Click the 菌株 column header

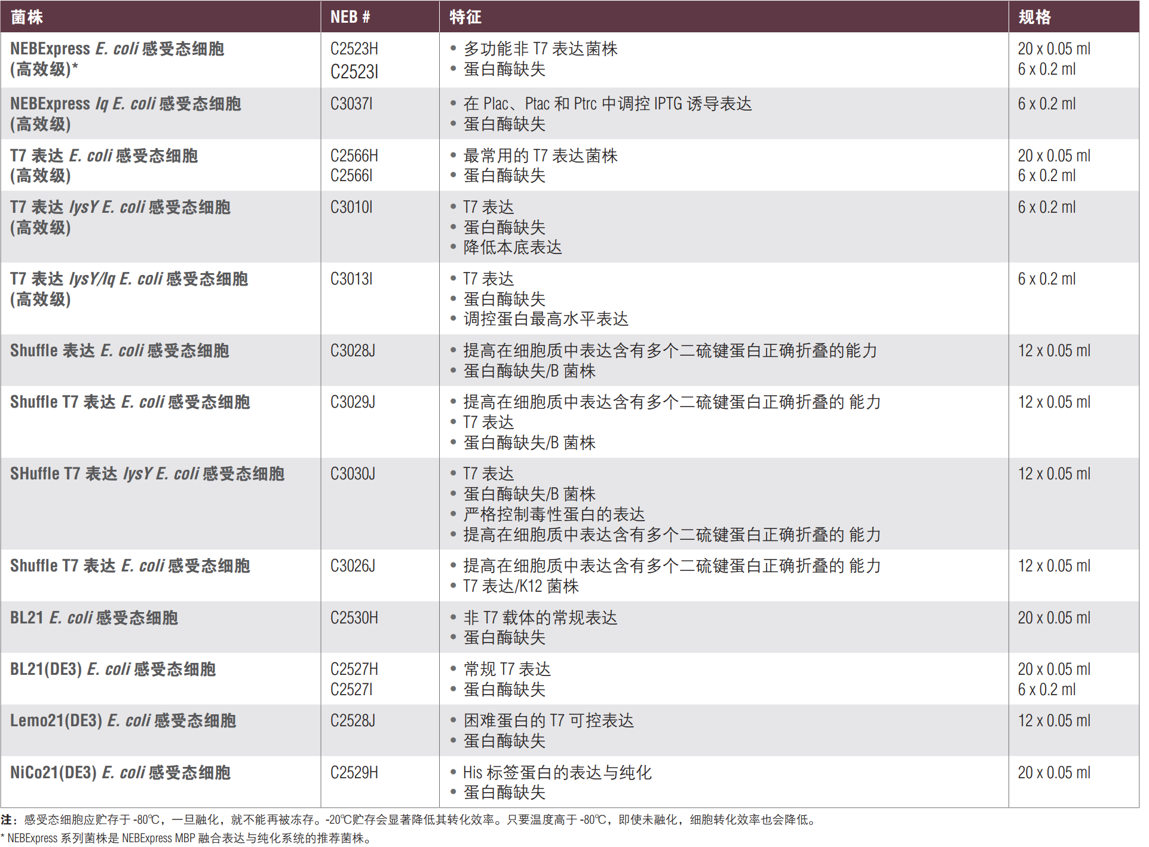coord(27,17)
